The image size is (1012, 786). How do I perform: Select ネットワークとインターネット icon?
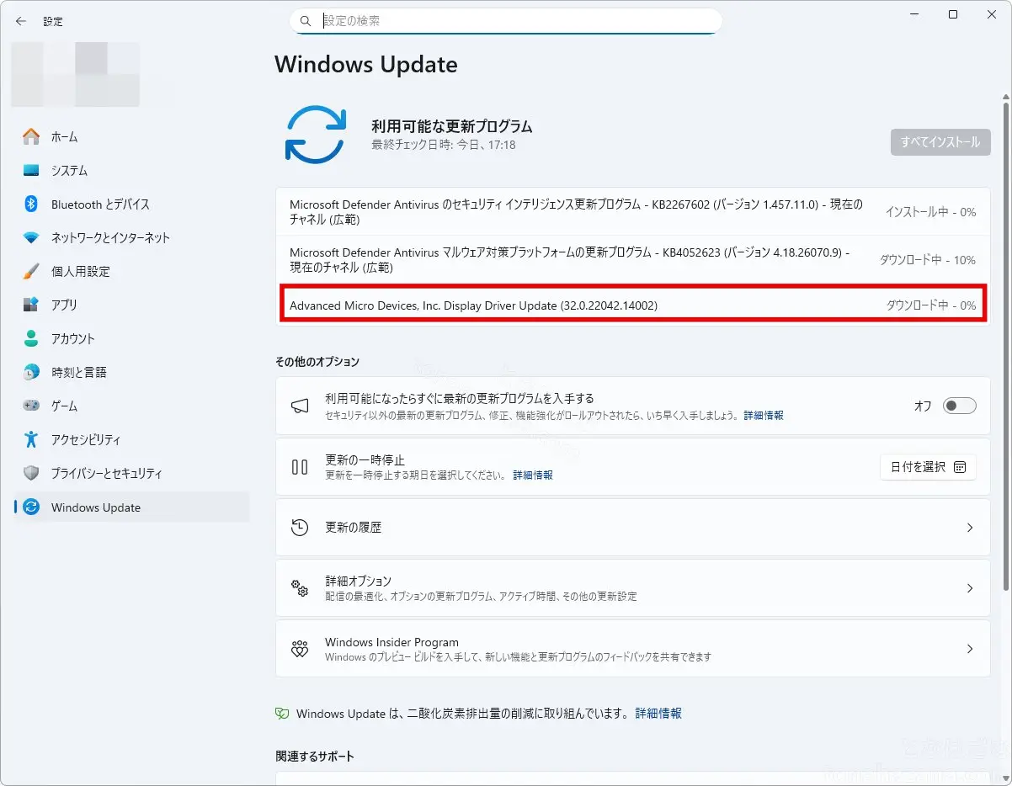pos(31,237)
